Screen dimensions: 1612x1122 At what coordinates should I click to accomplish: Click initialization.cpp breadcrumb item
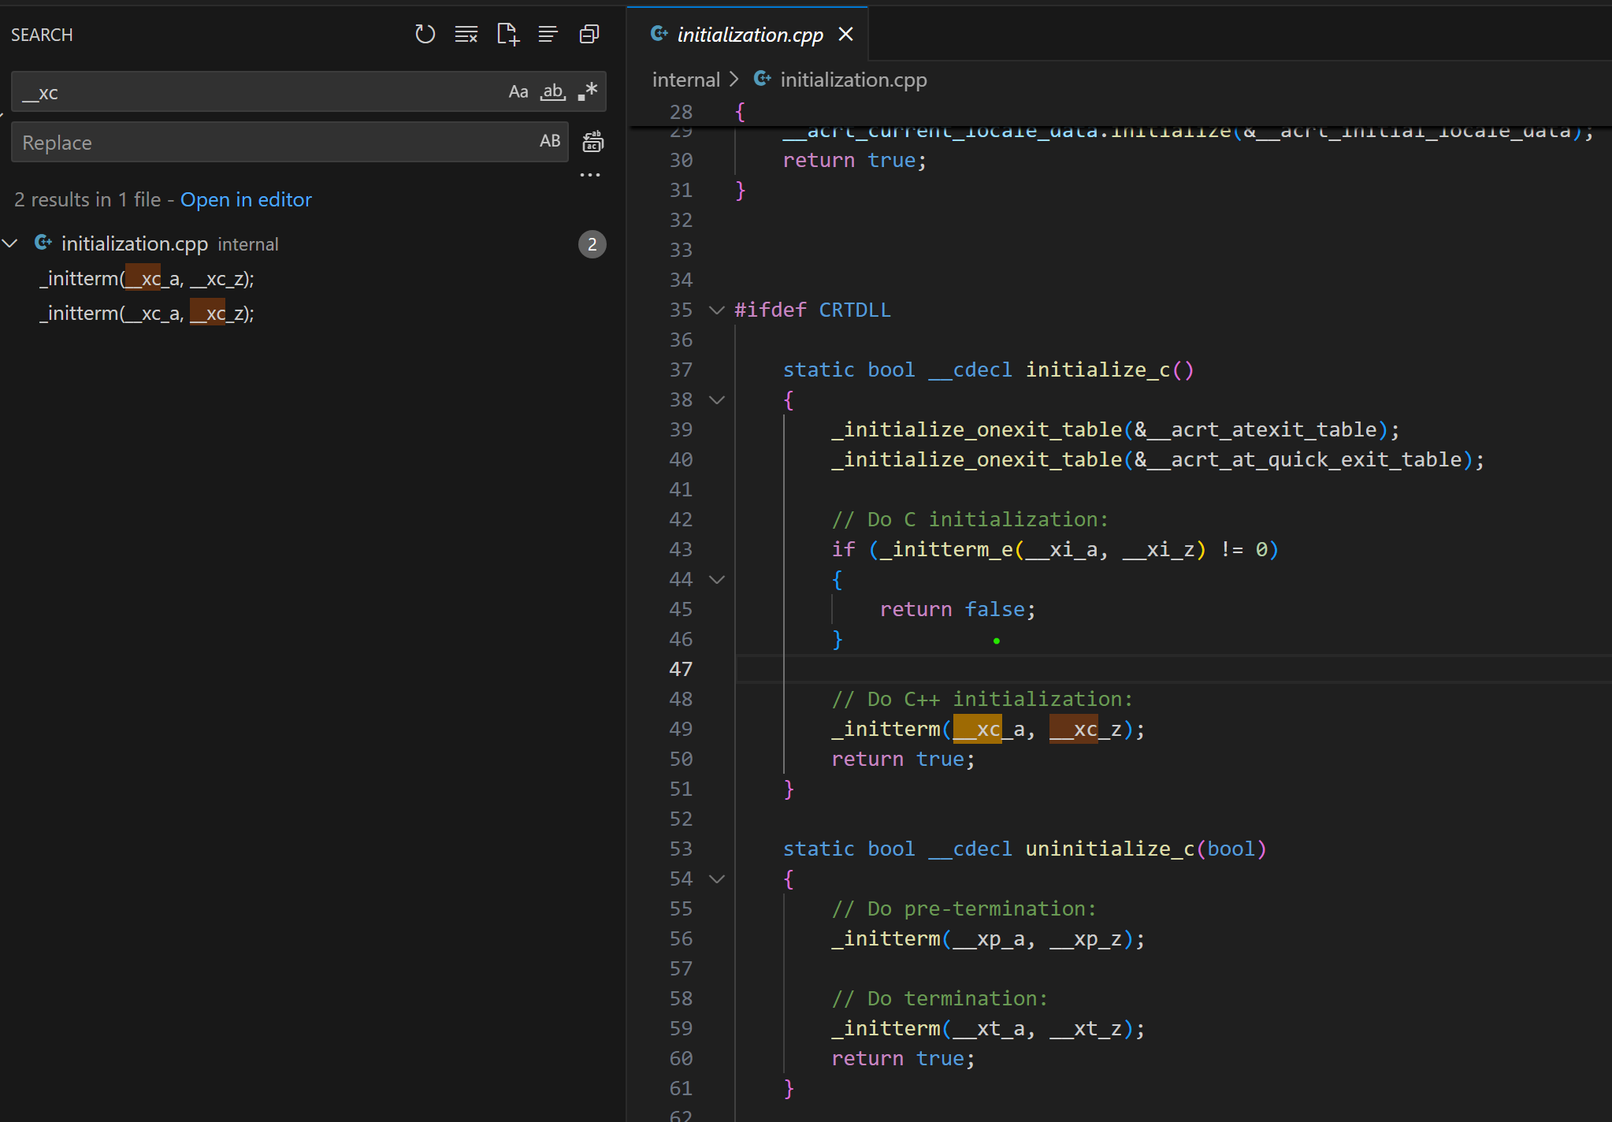(853, 80)
